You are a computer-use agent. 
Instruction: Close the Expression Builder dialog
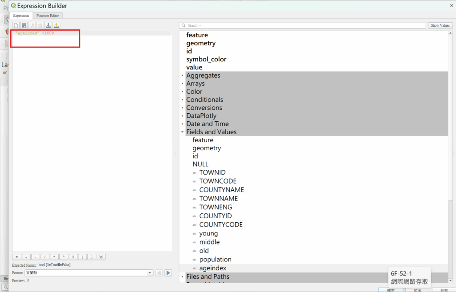(452, 5)
